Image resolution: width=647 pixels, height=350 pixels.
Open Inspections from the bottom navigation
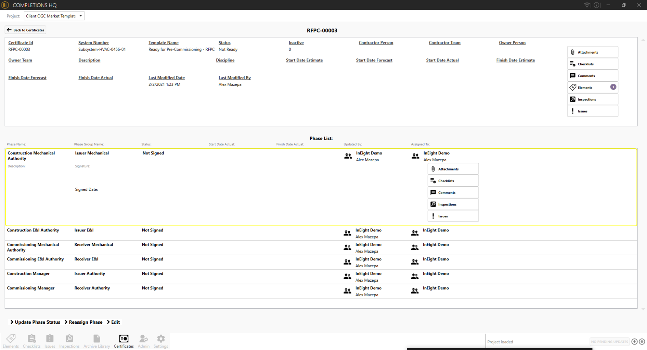point(69,341)
